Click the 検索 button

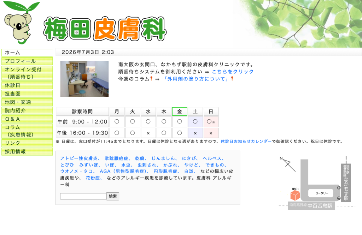(x=113, y=196)
